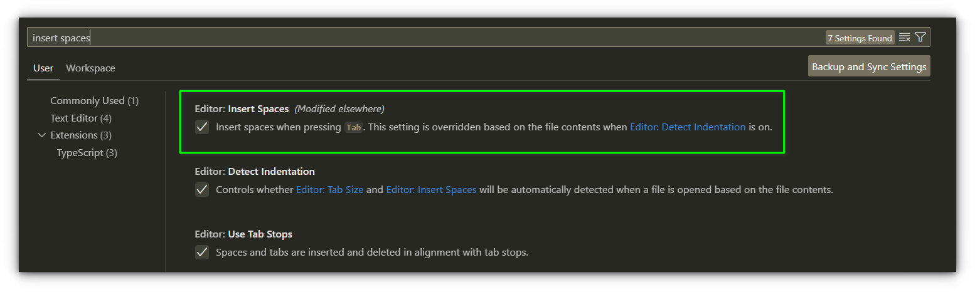Select the User settings tab

43,68
